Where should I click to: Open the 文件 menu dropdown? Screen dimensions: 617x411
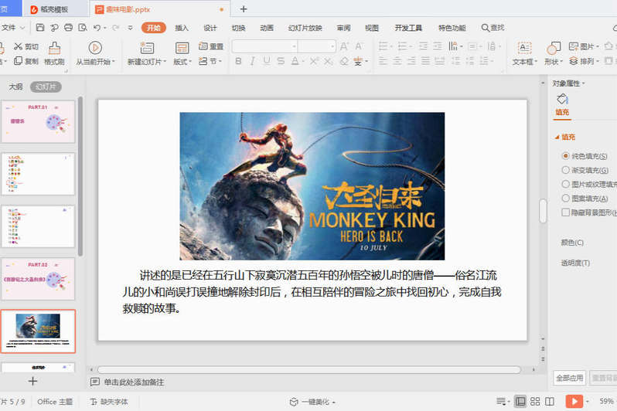click(x=12, y=28)
